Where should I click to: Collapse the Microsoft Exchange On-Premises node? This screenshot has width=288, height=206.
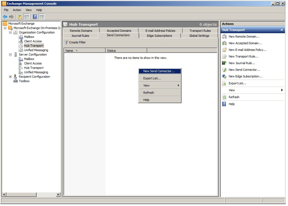point(5,28)
